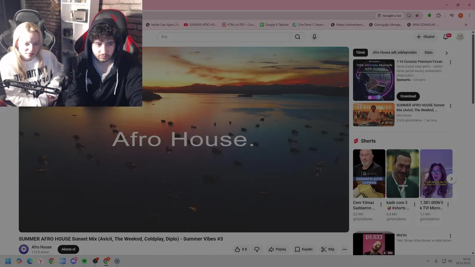Click the page vertical scrollbar
The height and width of the screenshot is (267, 475).
tap(473, 69)
